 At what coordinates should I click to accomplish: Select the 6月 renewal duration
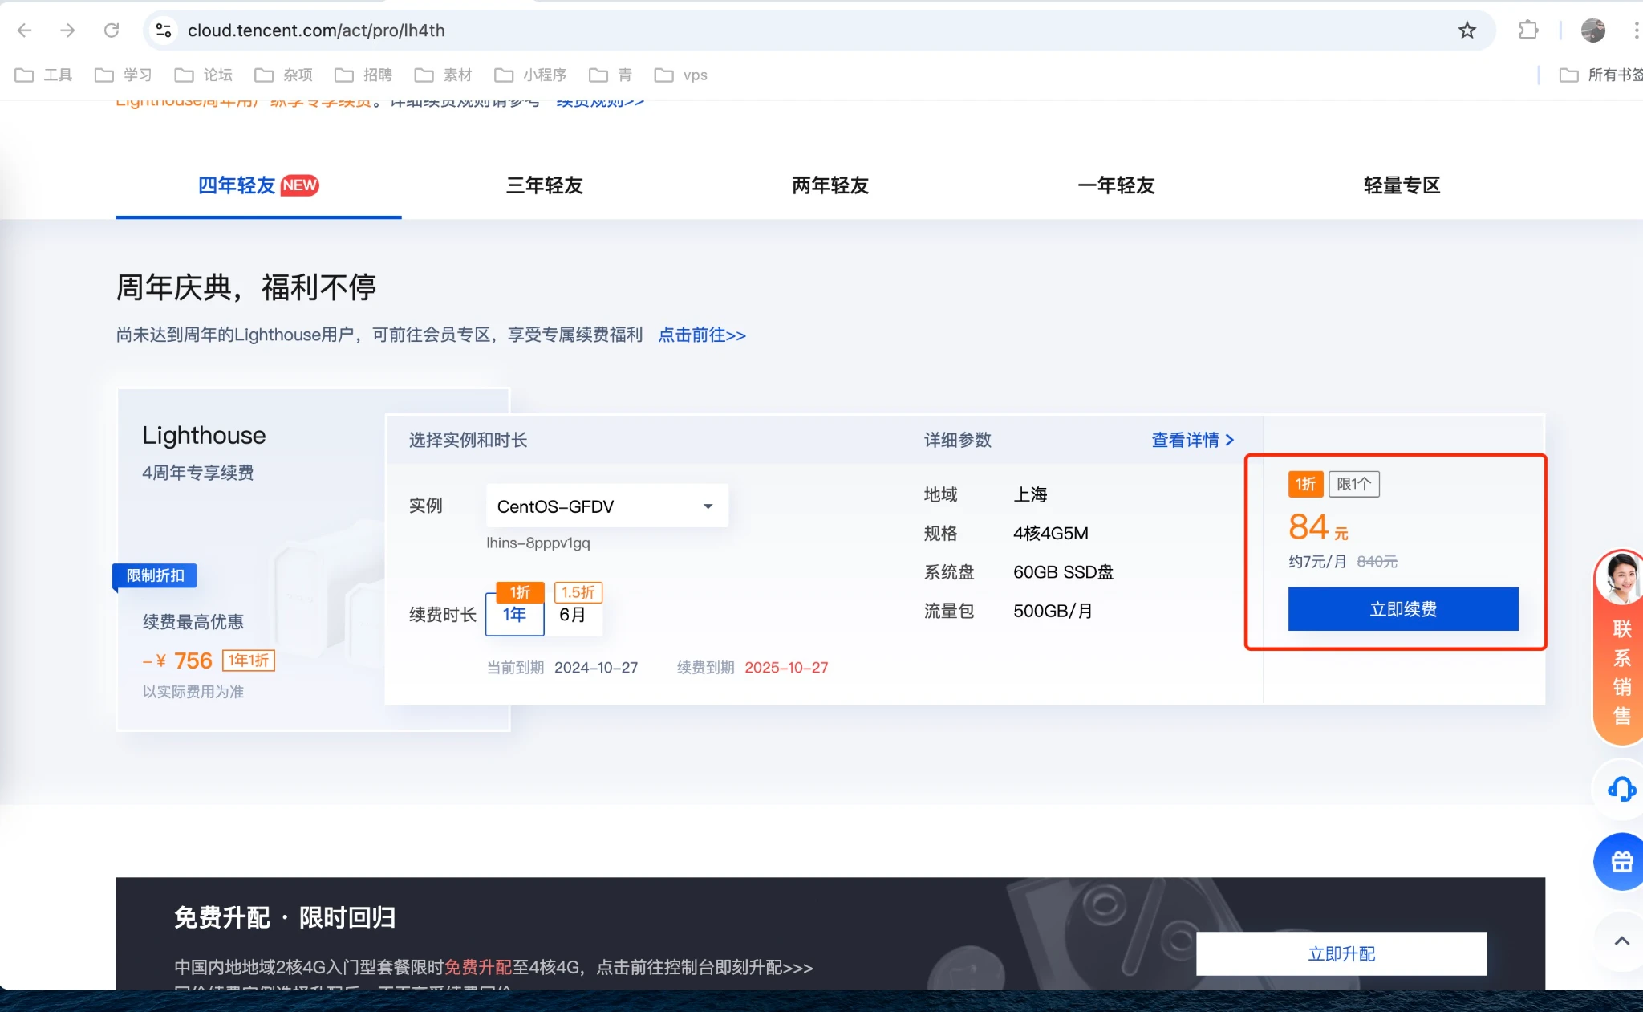[573, 615]
